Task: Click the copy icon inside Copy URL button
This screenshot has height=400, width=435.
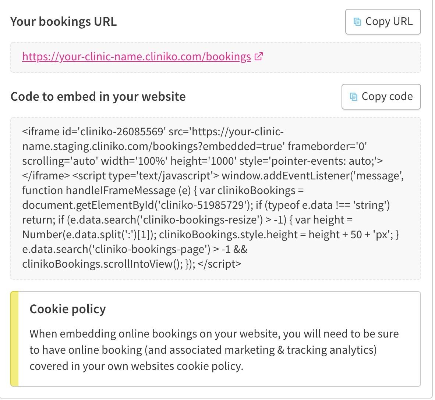Action: 357,22
